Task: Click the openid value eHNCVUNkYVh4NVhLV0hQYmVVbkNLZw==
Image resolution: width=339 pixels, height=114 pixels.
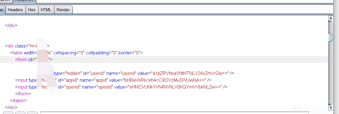Action: (x=175, y=87)
